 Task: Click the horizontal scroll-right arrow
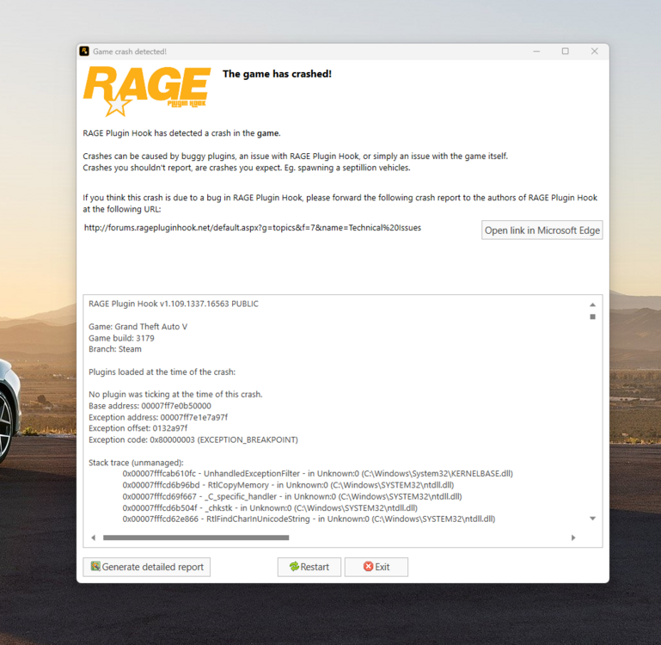573,537
